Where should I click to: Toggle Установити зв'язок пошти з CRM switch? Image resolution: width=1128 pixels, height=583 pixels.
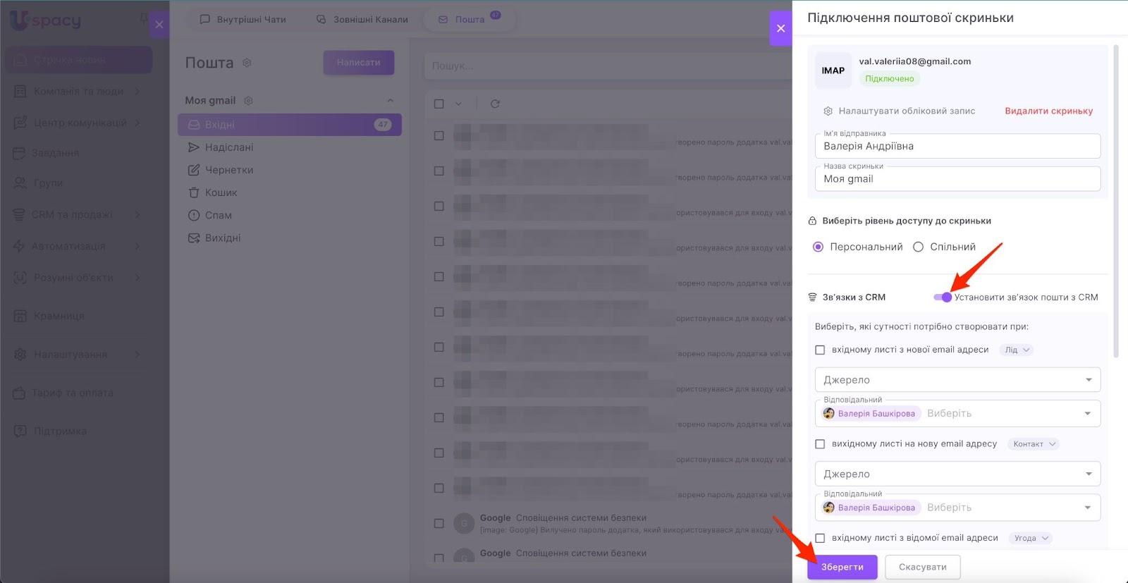[943, 297]
